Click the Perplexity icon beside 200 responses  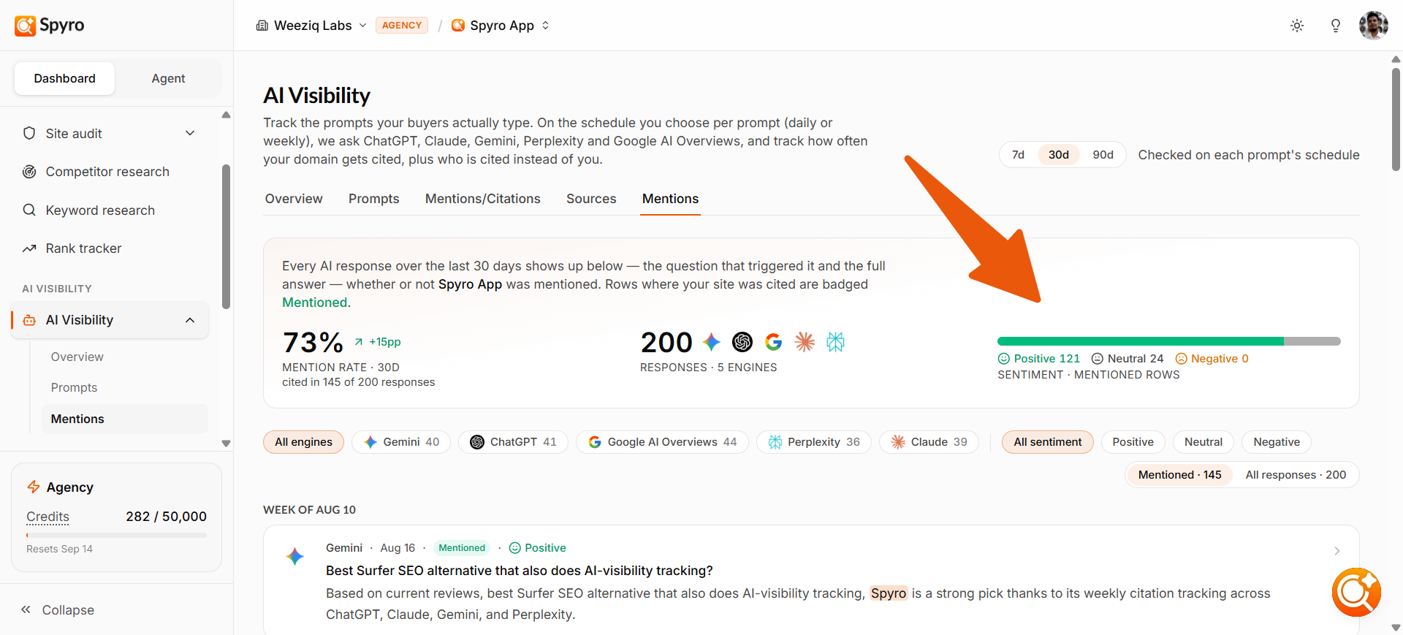(835, 341)
